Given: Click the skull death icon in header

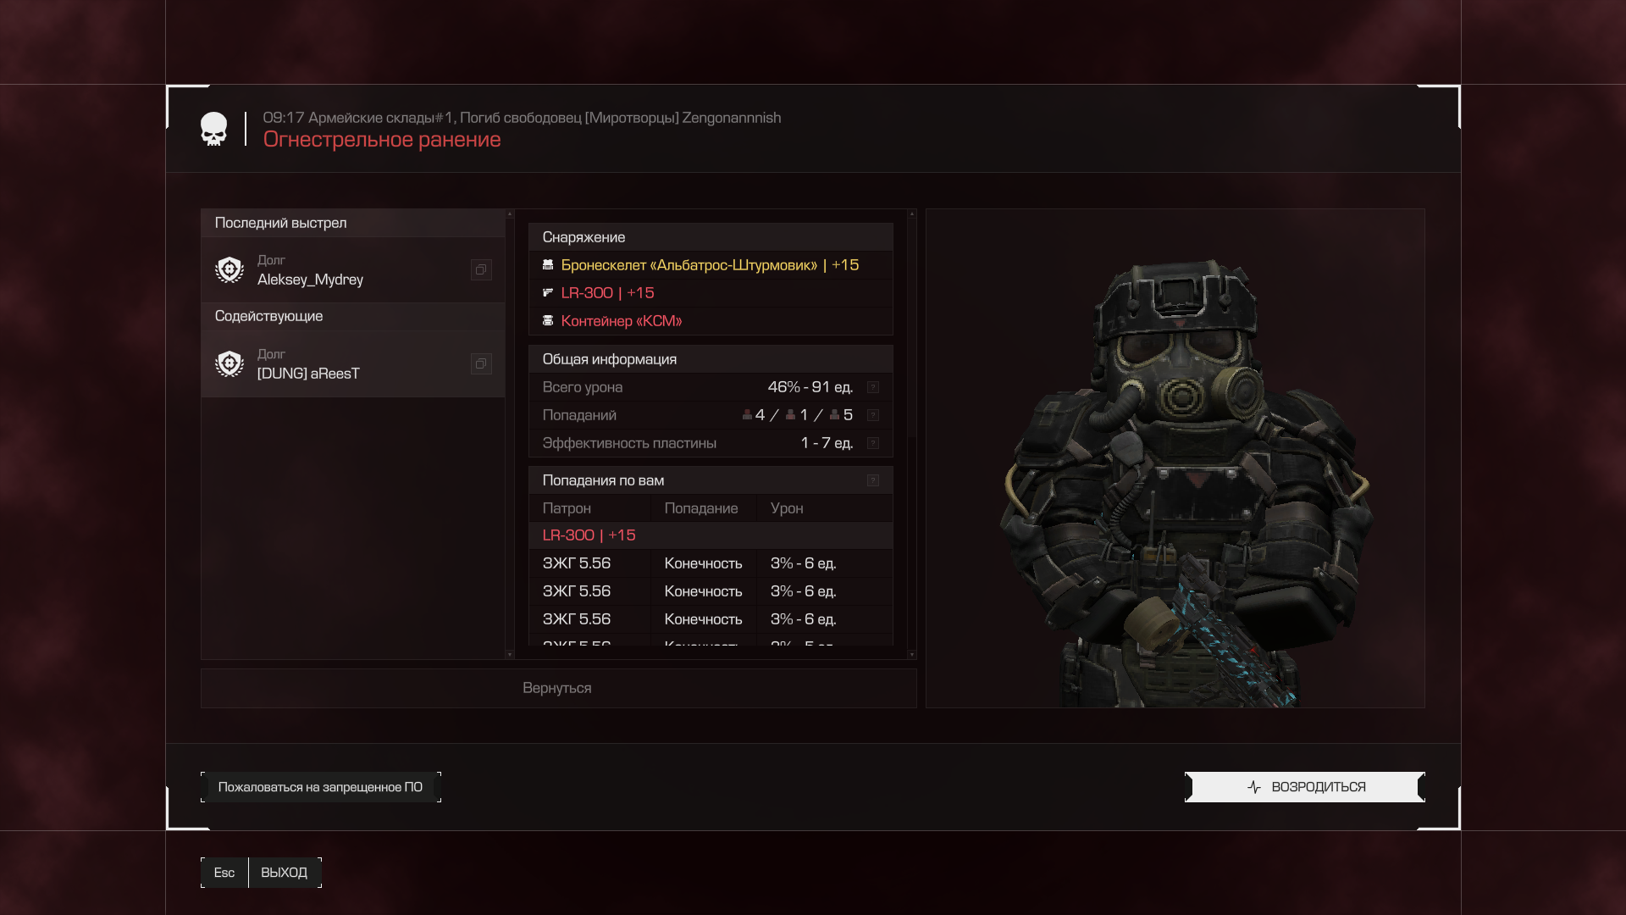Looking at the screenshot, I should [x=213, y=129].
